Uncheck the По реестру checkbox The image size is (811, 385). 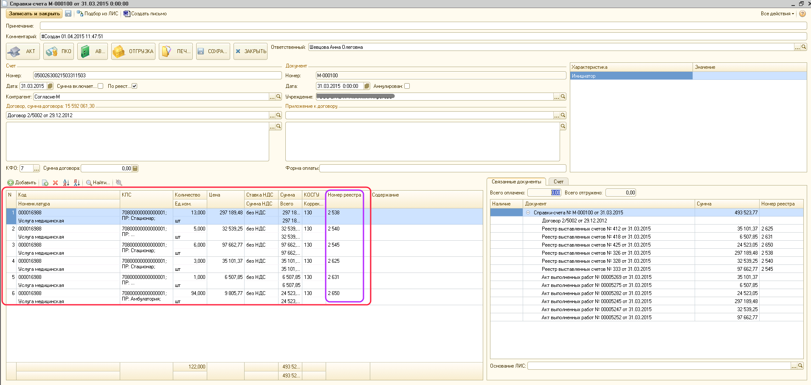click(135, 86)
